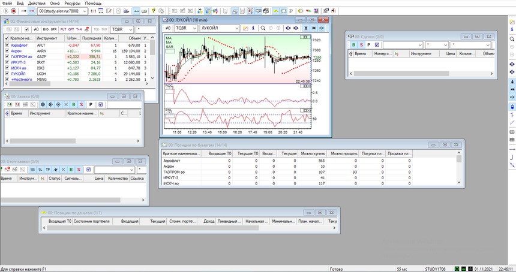Click the magnifier zoom icon in chart toolbar
Screen dimensions: 516x272
point(263,28)
